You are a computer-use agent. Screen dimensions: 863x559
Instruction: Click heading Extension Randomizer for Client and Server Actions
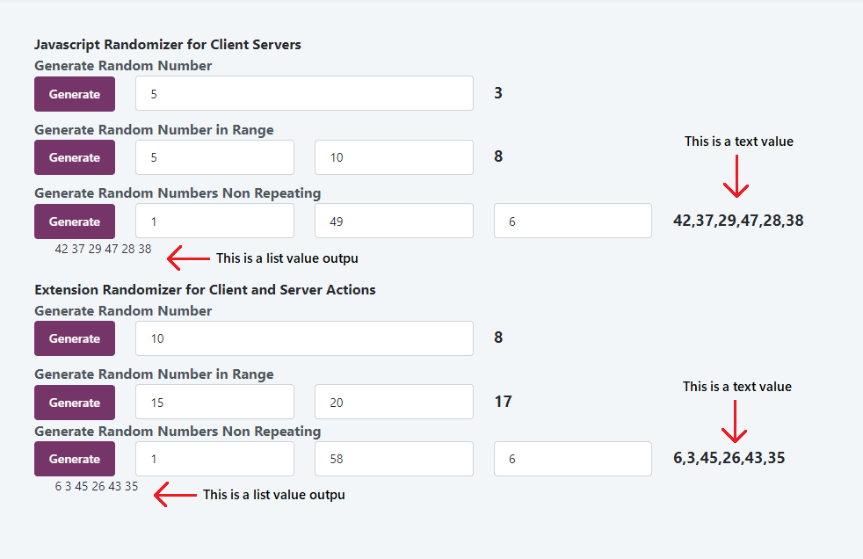(x=205, y=290)
